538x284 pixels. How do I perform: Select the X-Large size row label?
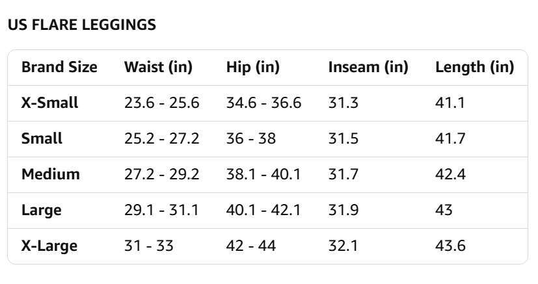point(49,246)
